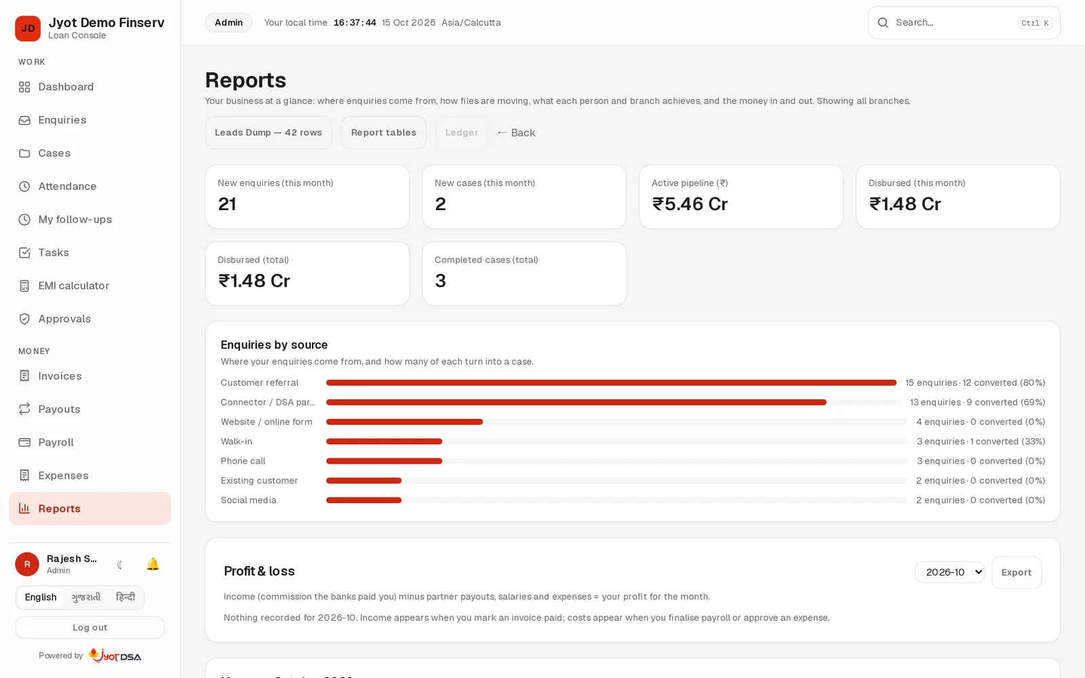Click Website / online form progress bar

click(x=616, y=422)
